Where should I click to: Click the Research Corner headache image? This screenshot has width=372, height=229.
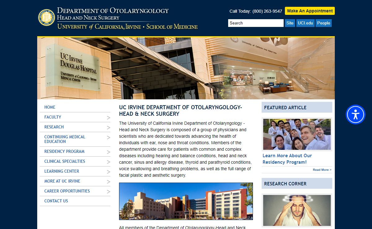297,210
